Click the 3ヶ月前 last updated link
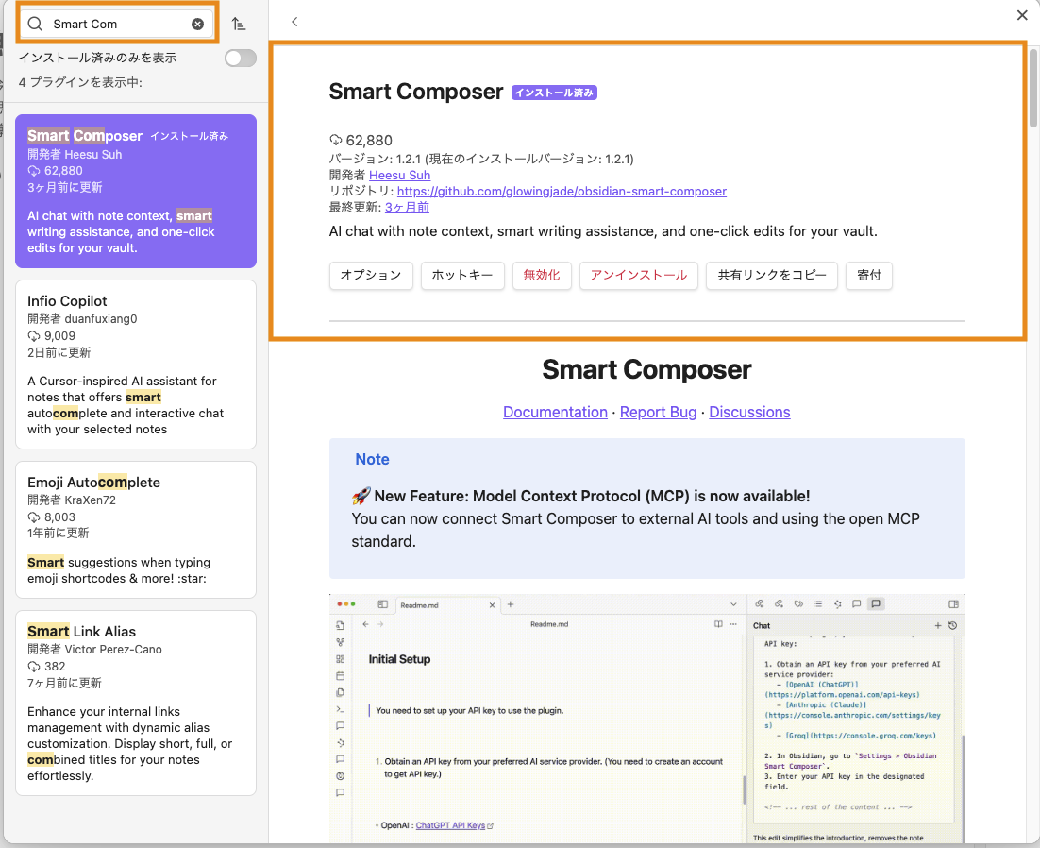The height and width of the screenshot is (848, 1040). click(407, 207)
